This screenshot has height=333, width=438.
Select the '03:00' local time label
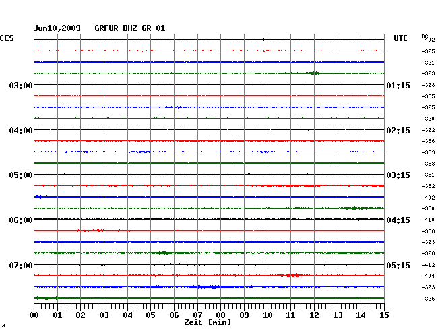[21, 86]
